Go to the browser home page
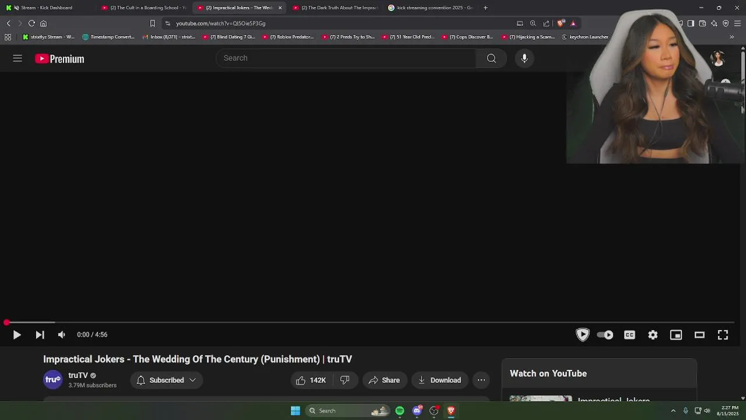746x420 pixels. click(43, 23)
